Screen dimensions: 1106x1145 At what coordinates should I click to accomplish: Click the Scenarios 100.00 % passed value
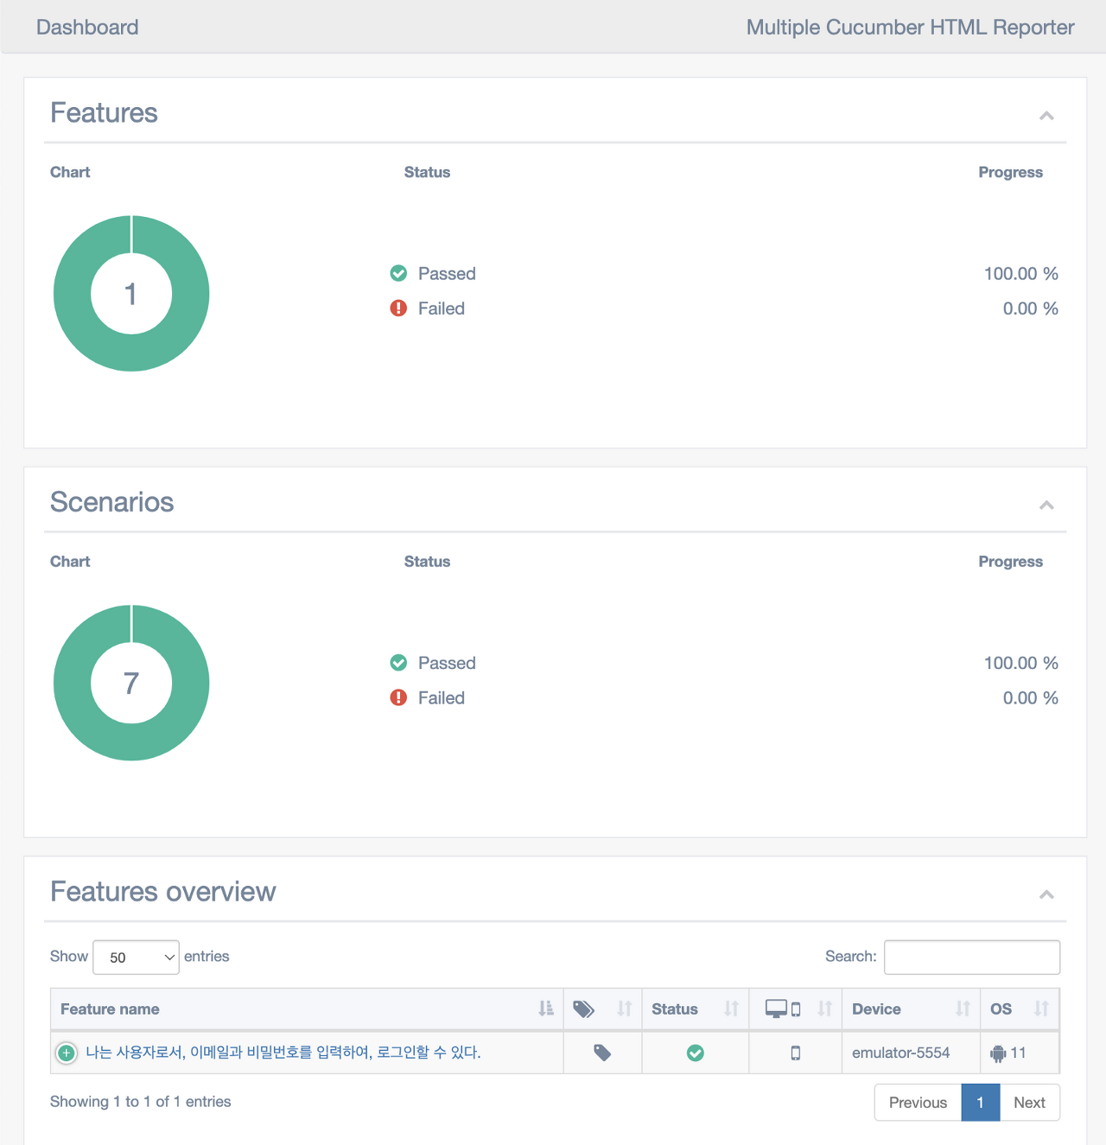pyautogui.click(x=1021, y=663)
